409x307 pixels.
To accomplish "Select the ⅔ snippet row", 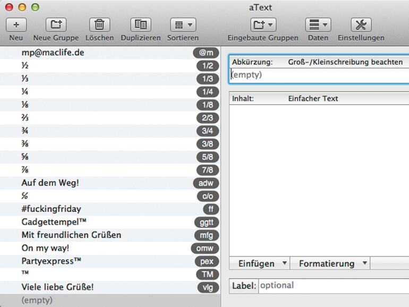I will (x=109, y=118).
